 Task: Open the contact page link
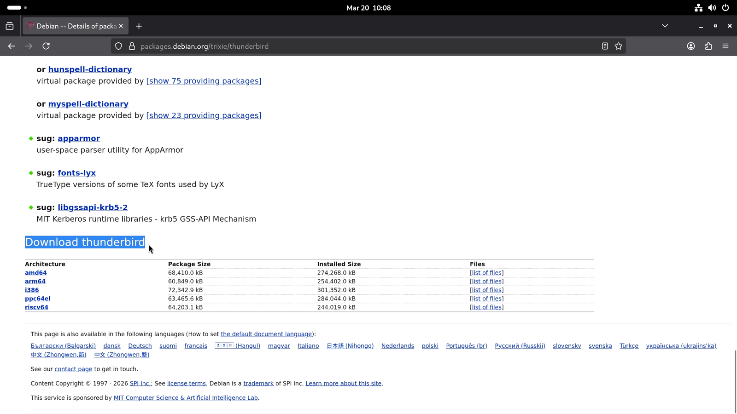[73, 369]
